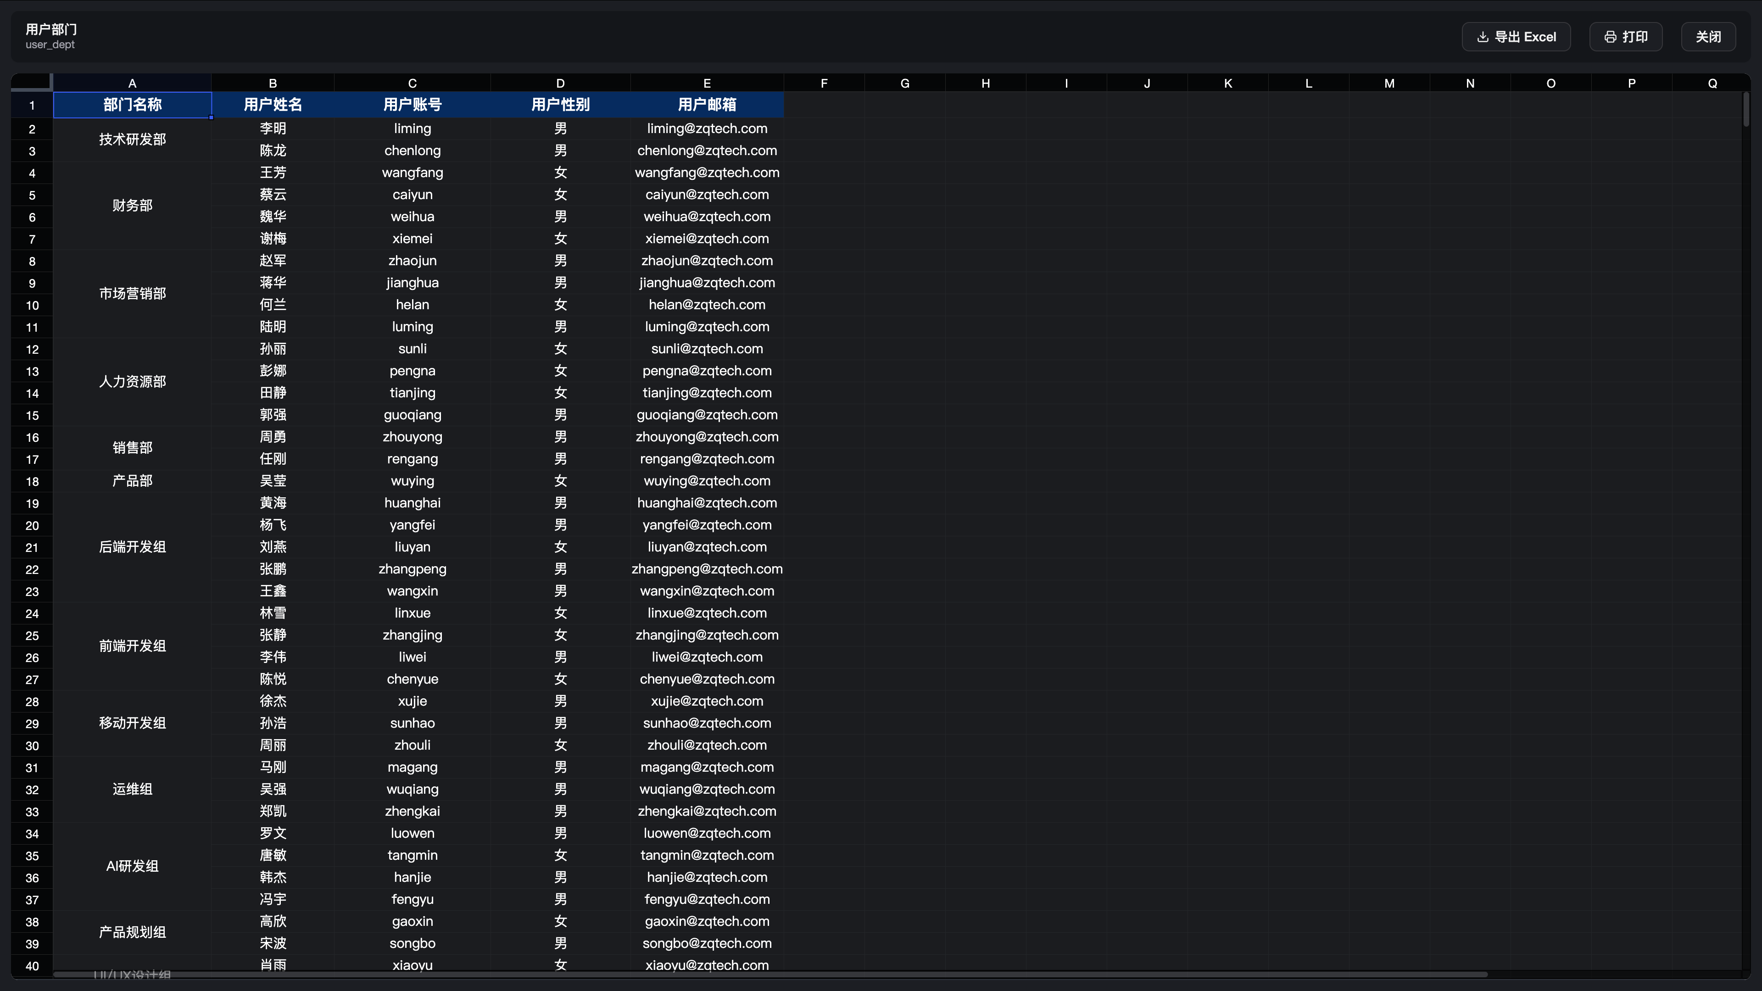The height and width of the screenshot is (991, 1762).
Task: Click the 导出 Excel button label
Action: 1525,37
